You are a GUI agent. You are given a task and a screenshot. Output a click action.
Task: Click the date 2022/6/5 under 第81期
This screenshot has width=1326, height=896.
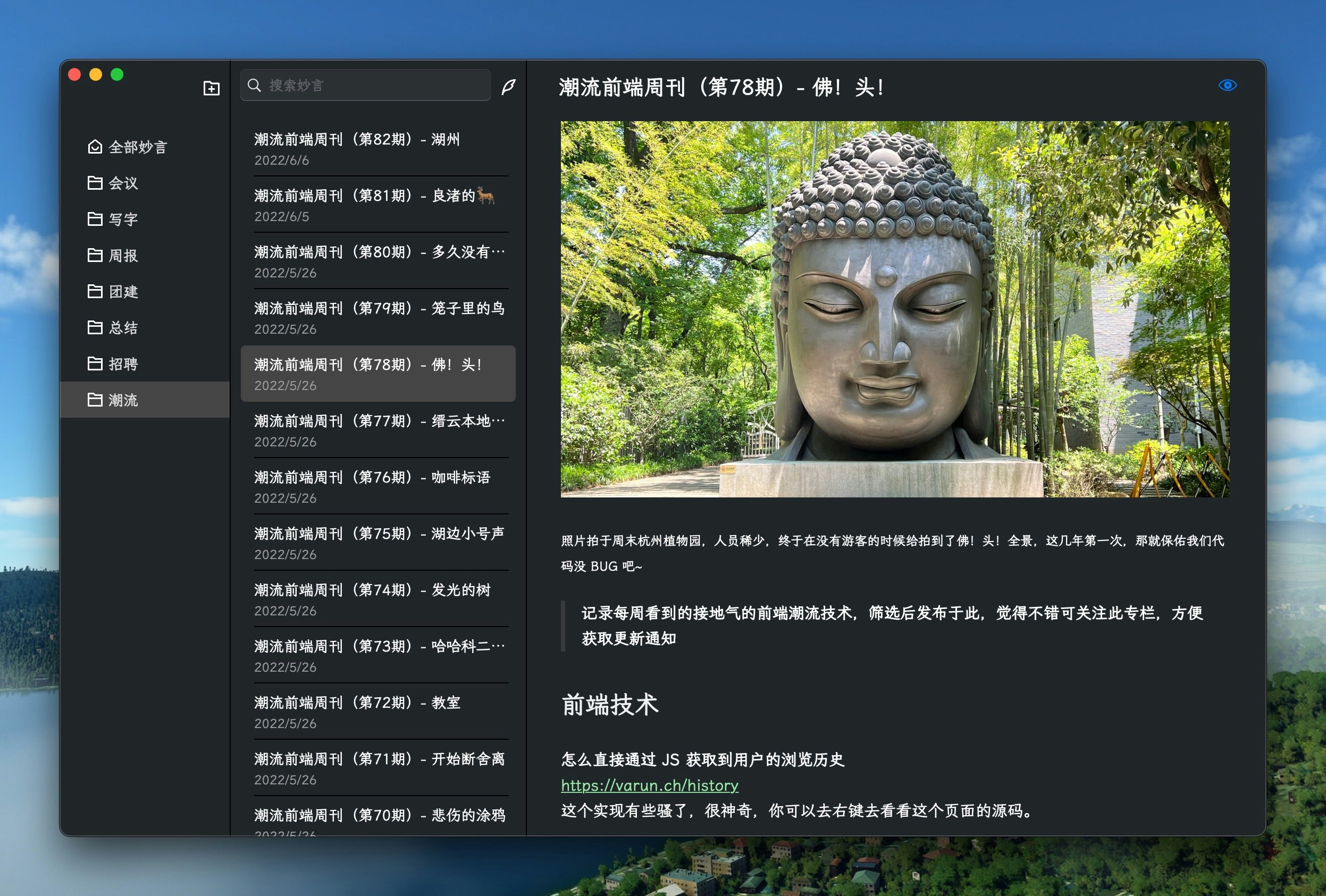(x=281, y=217)
